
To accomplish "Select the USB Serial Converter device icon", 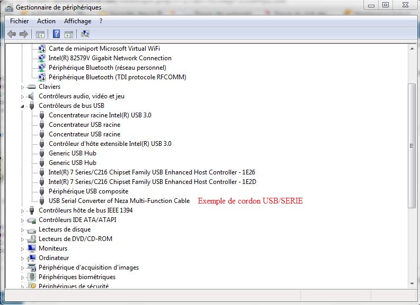I will (x=42, y=201).
